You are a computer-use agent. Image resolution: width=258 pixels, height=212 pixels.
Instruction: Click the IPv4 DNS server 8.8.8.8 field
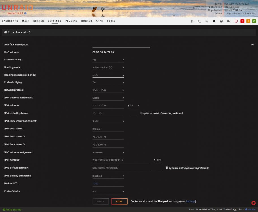pos(108,129)
